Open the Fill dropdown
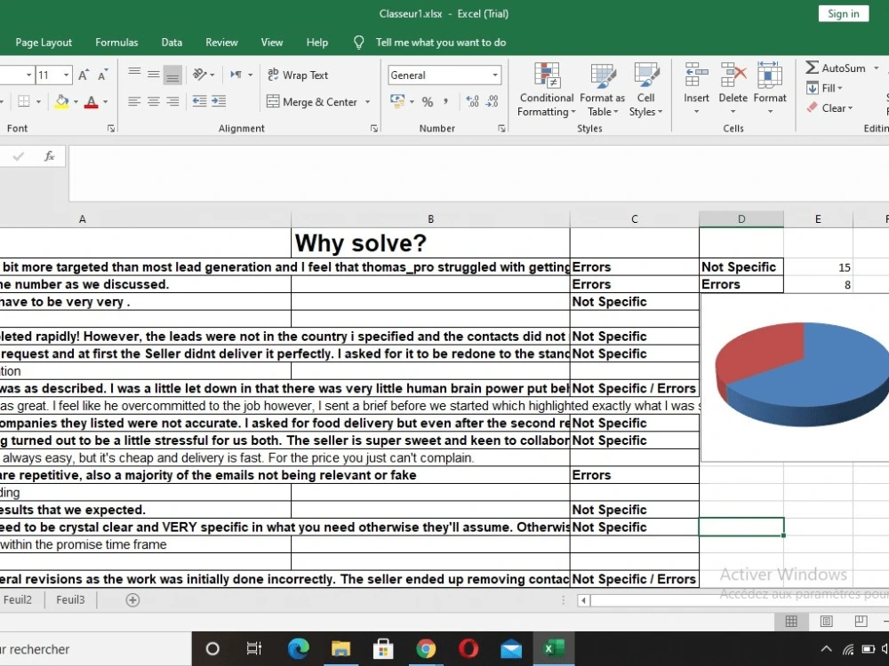Image resolution: width=889 pixels, height=666 pixels. pyautogui.click(x=825, y=88)
